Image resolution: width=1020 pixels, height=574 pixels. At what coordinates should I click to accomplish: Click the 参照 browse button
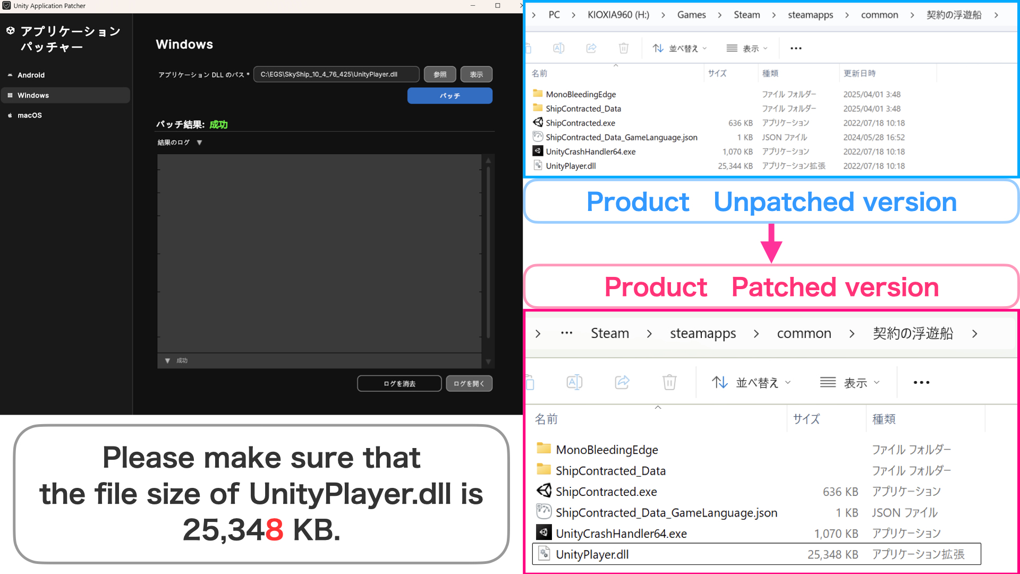[440, 74]
